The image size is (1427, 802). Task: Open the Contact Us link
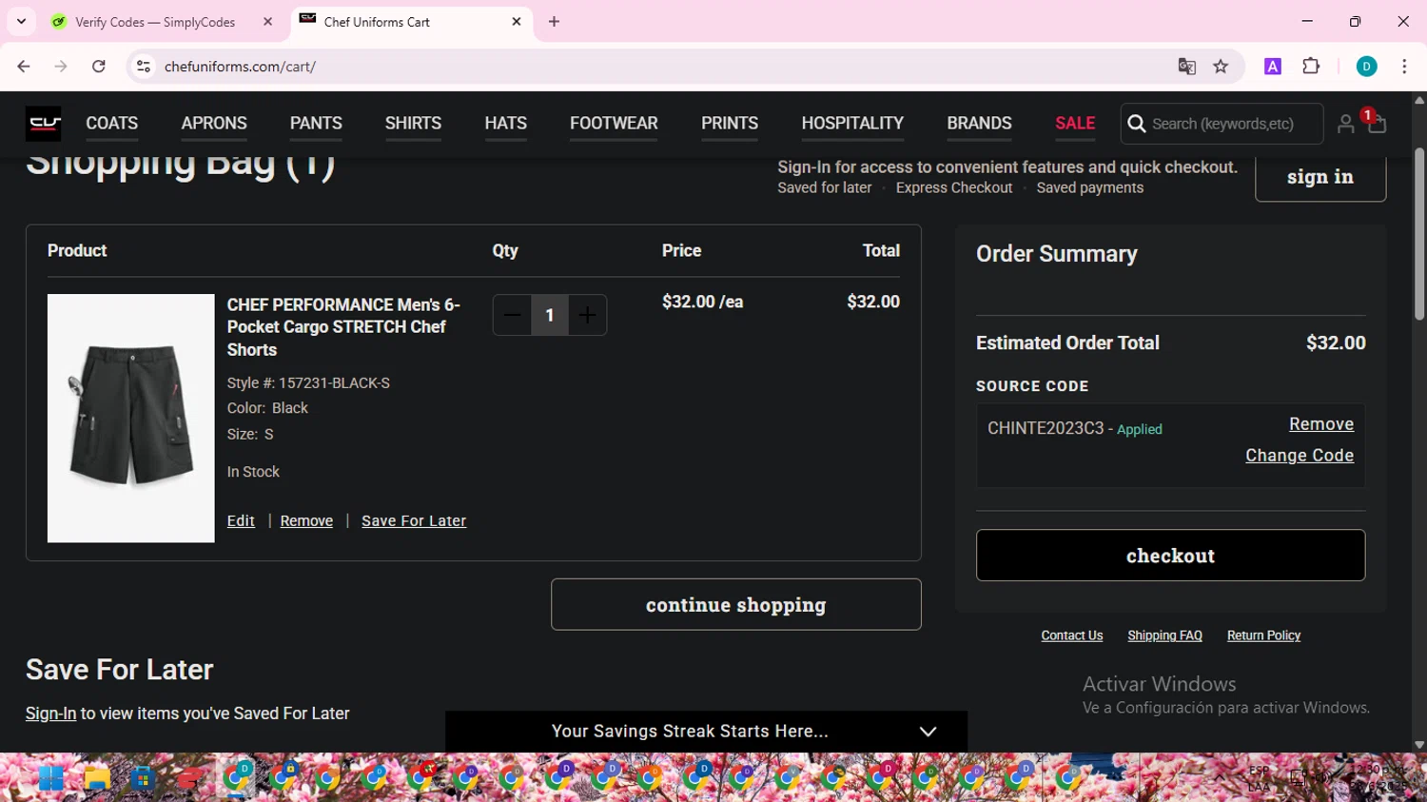click(x=1072, y=636)
